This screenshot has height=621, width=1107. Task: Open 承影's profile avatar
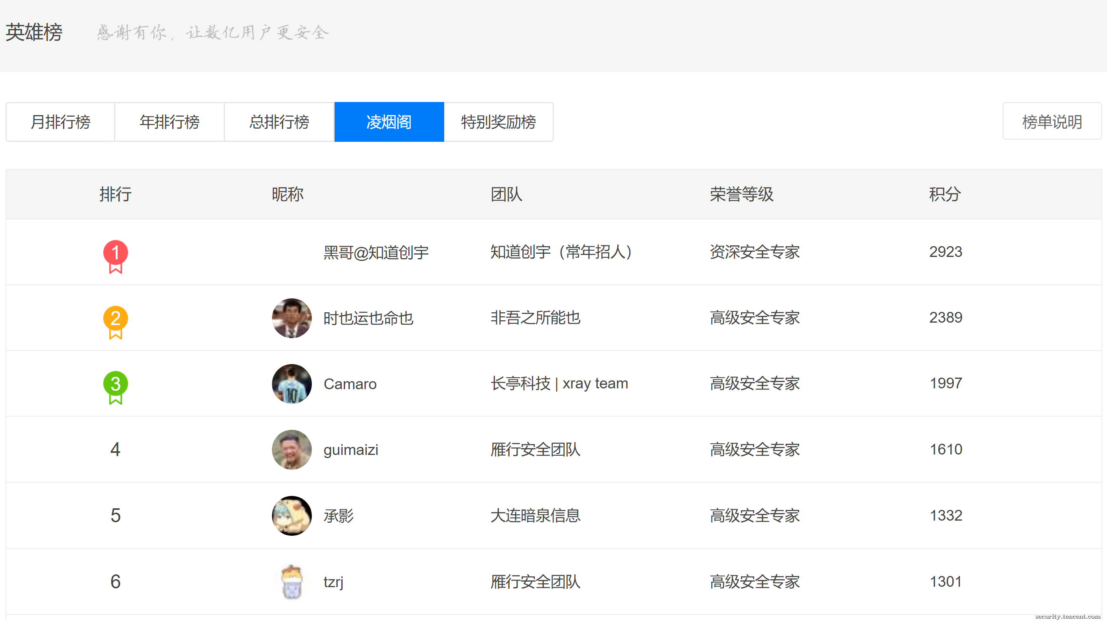point(292,515)
